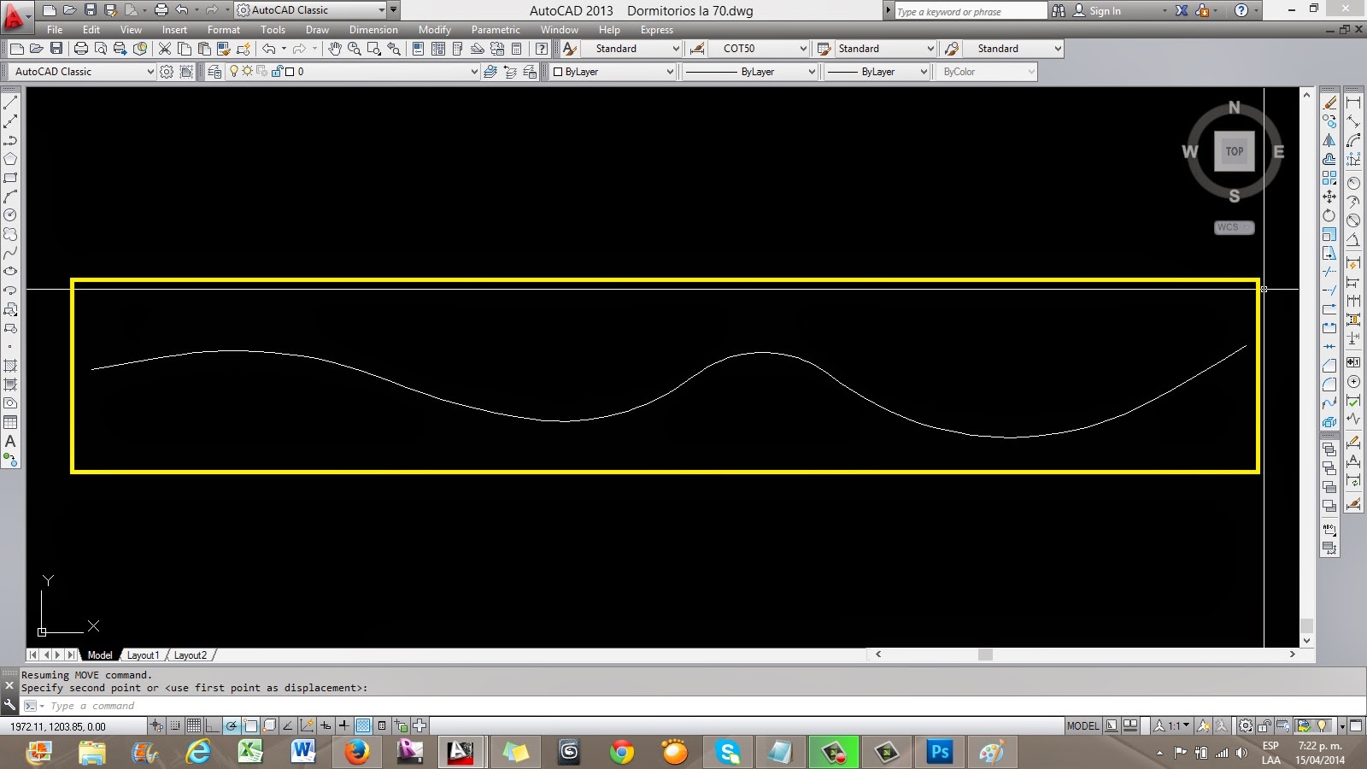
Task: Open the Modify menu
Action: pos(434,30)
